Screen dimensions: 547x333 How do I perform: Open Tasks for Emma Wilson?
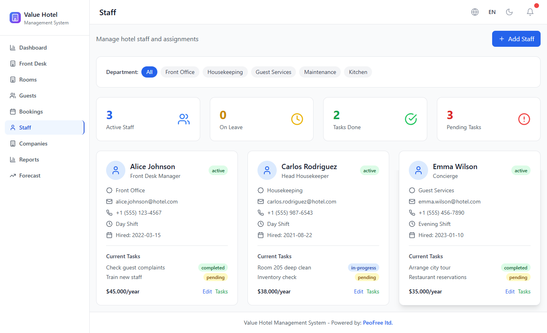coord(524,291)
